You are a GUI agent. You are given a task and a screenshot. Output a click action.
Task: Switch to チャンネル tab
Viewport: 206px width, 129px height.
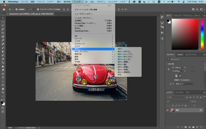[179, 92]
